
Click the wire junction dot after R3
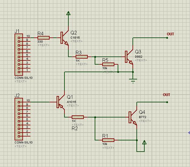[x=95, y=57]
